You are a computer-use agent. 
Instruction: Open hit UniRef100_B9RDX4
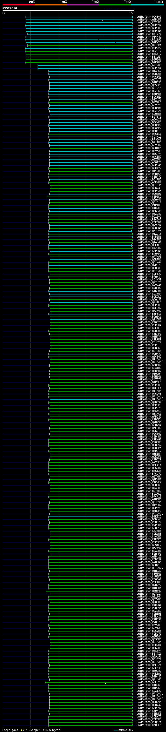pyautogui.click(x=149, y=25)
